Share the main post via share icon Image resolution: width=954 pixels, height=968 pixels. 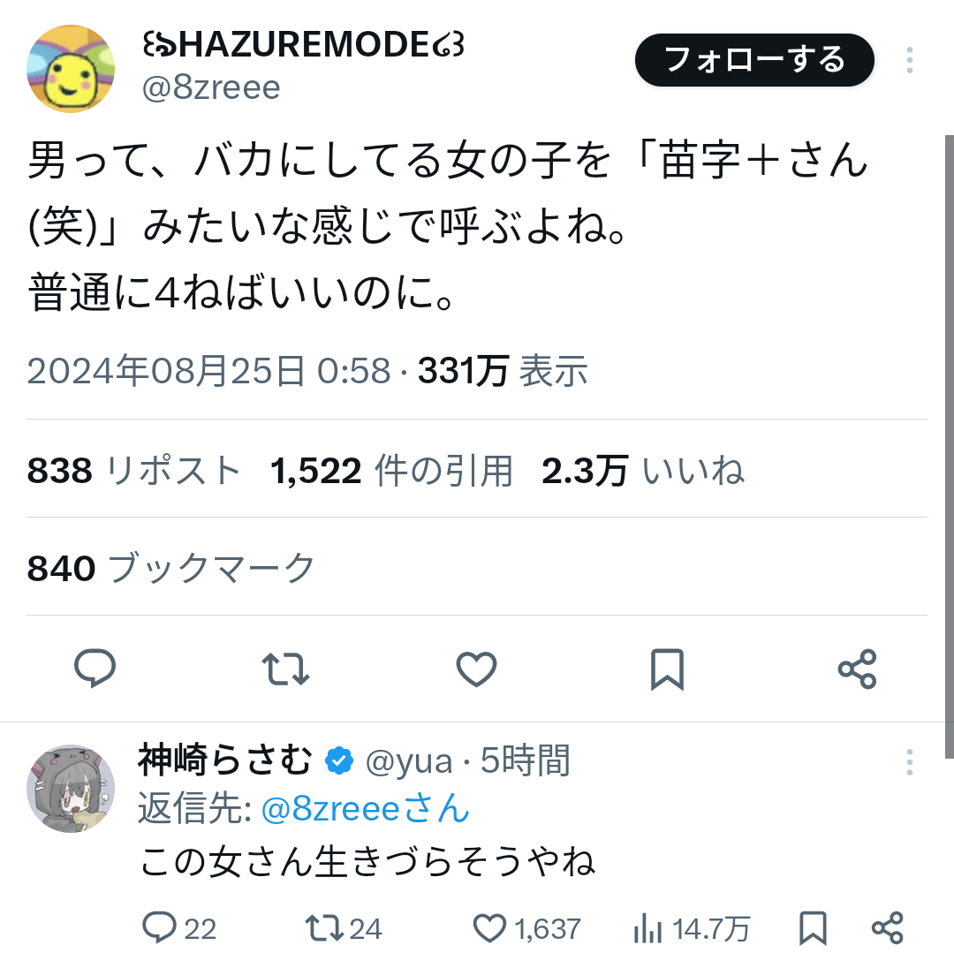tap(857, 669)
